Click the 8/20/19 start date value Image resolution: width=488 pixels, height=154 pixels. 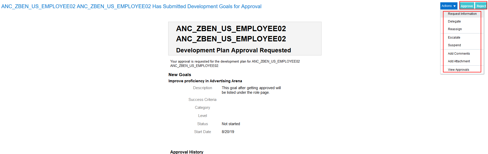(228, 132)
